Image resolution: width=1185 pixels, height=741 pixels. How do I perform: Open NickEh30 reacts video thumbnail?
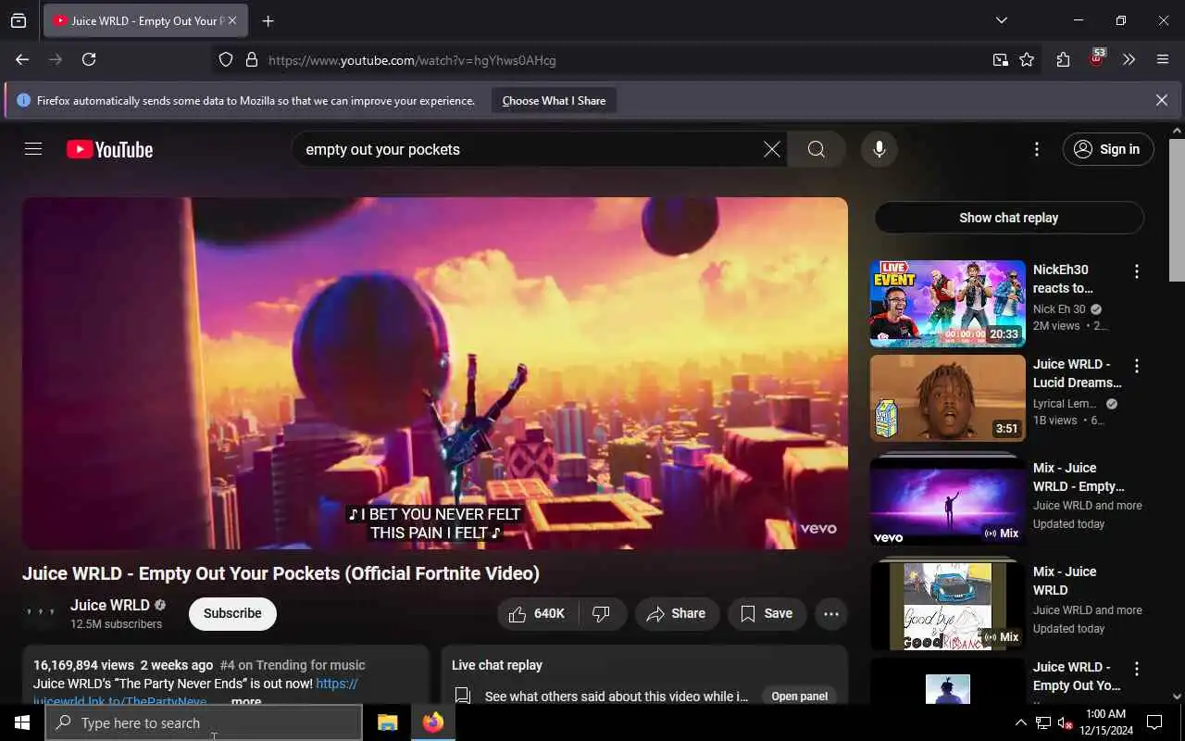point(947,304)
